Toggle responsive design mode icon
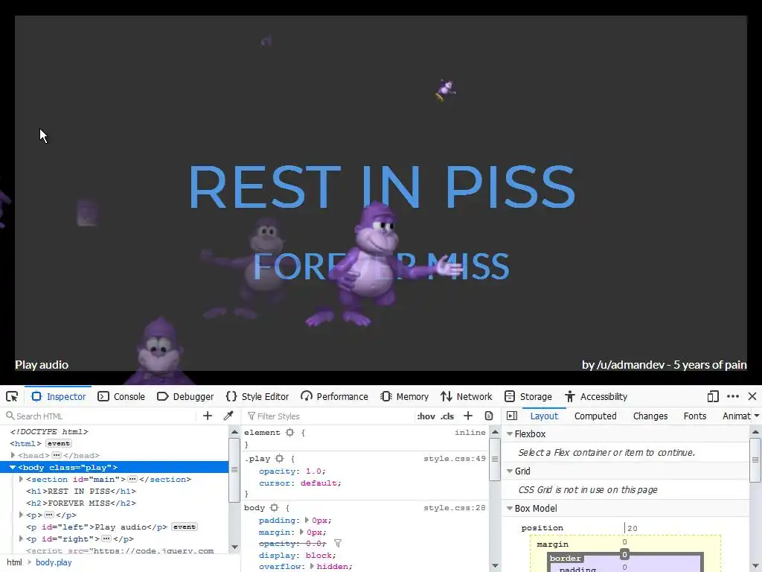Screen dimensions: 762x572 coord(713,396)
